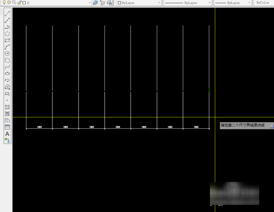Insert a Table with the table tool
The image size is (274, 212).
(7, 127)
